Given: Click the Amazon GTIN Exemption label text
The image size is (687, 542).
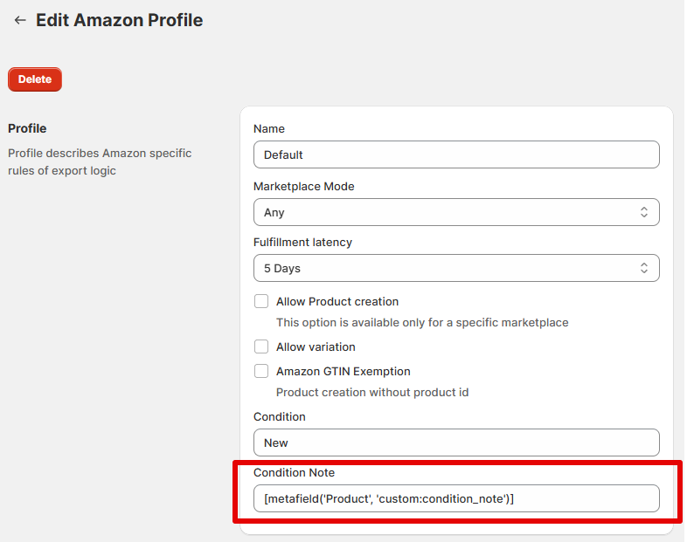Looking at the screenshot, I should [x=343, y=371].
